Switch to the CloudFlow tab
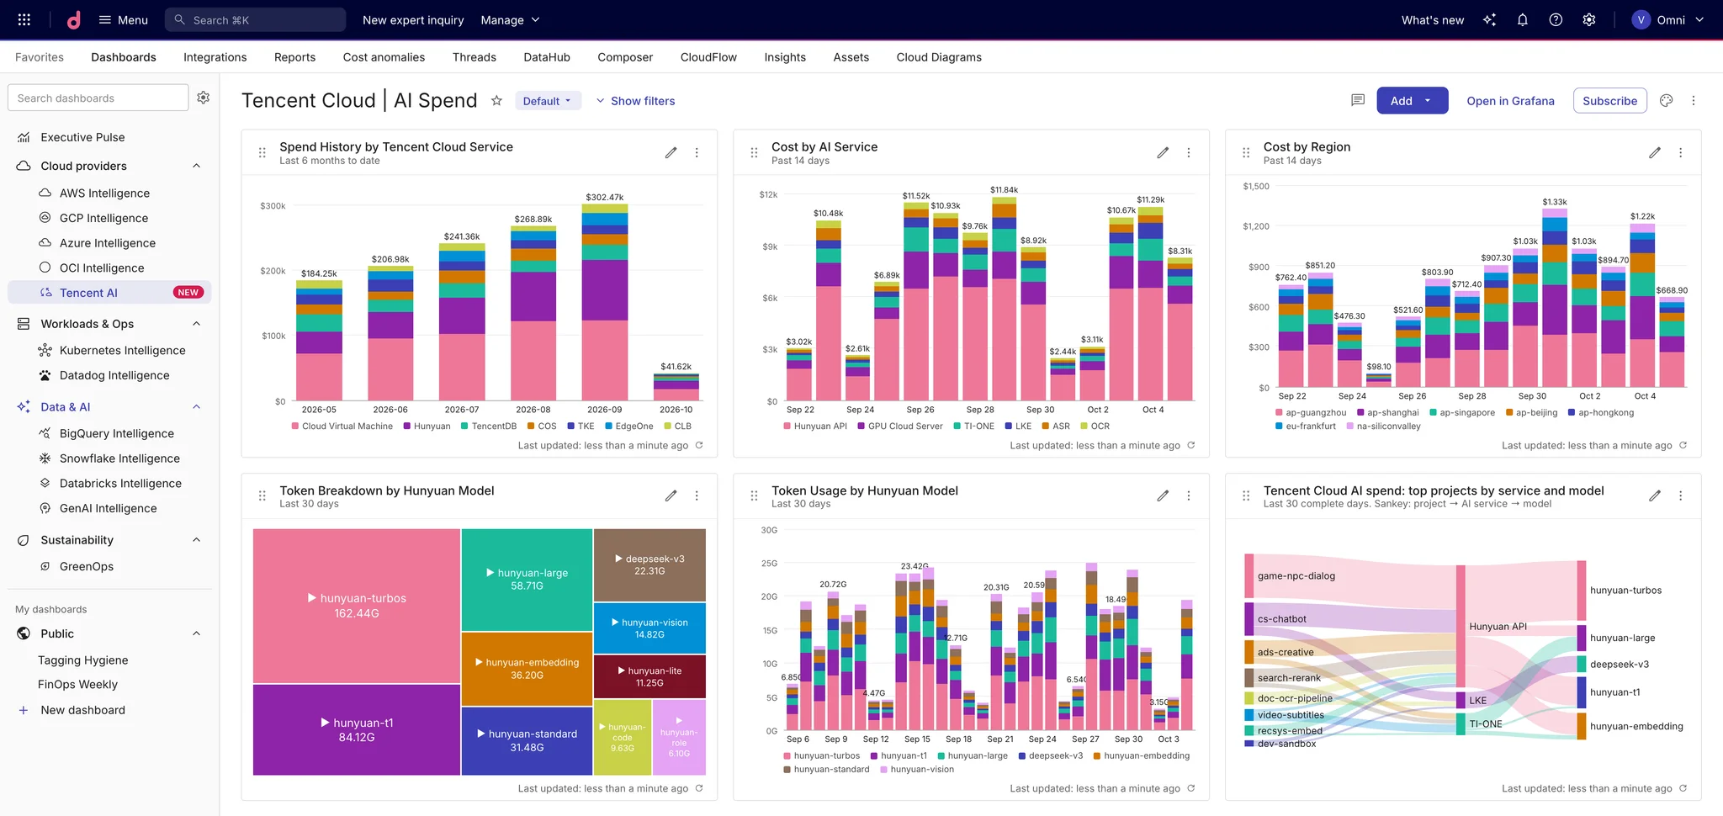The height and width of the screenshot is (816, 1723). coord(708,57)
